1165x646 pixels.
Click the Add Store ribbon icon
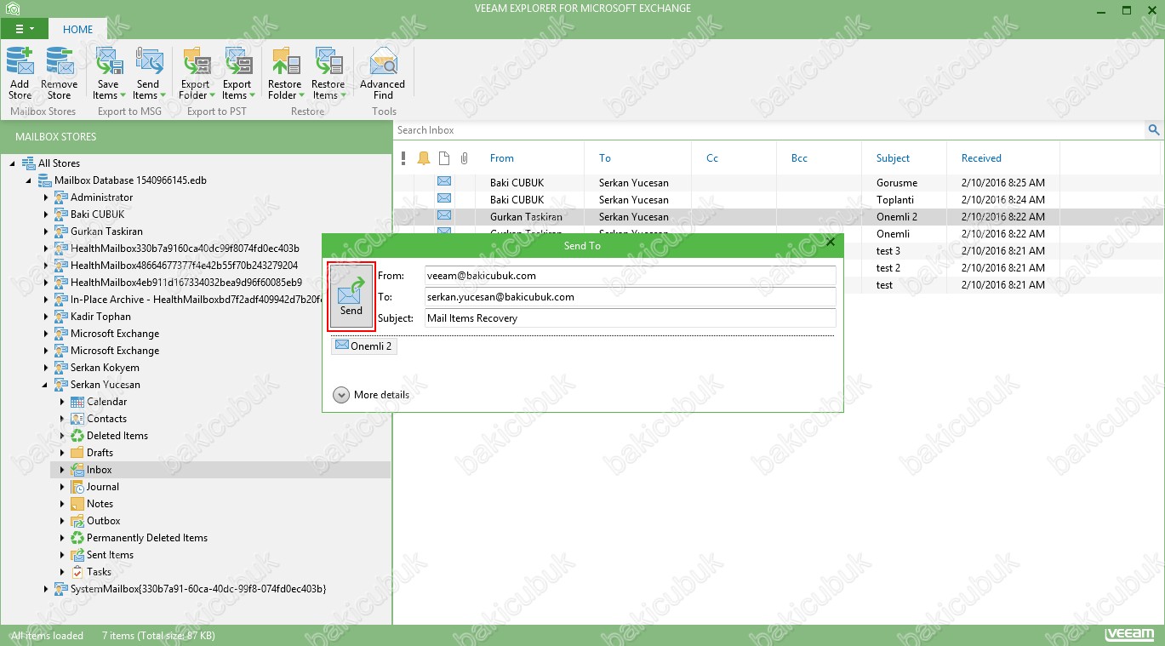[x=20, y=73]
